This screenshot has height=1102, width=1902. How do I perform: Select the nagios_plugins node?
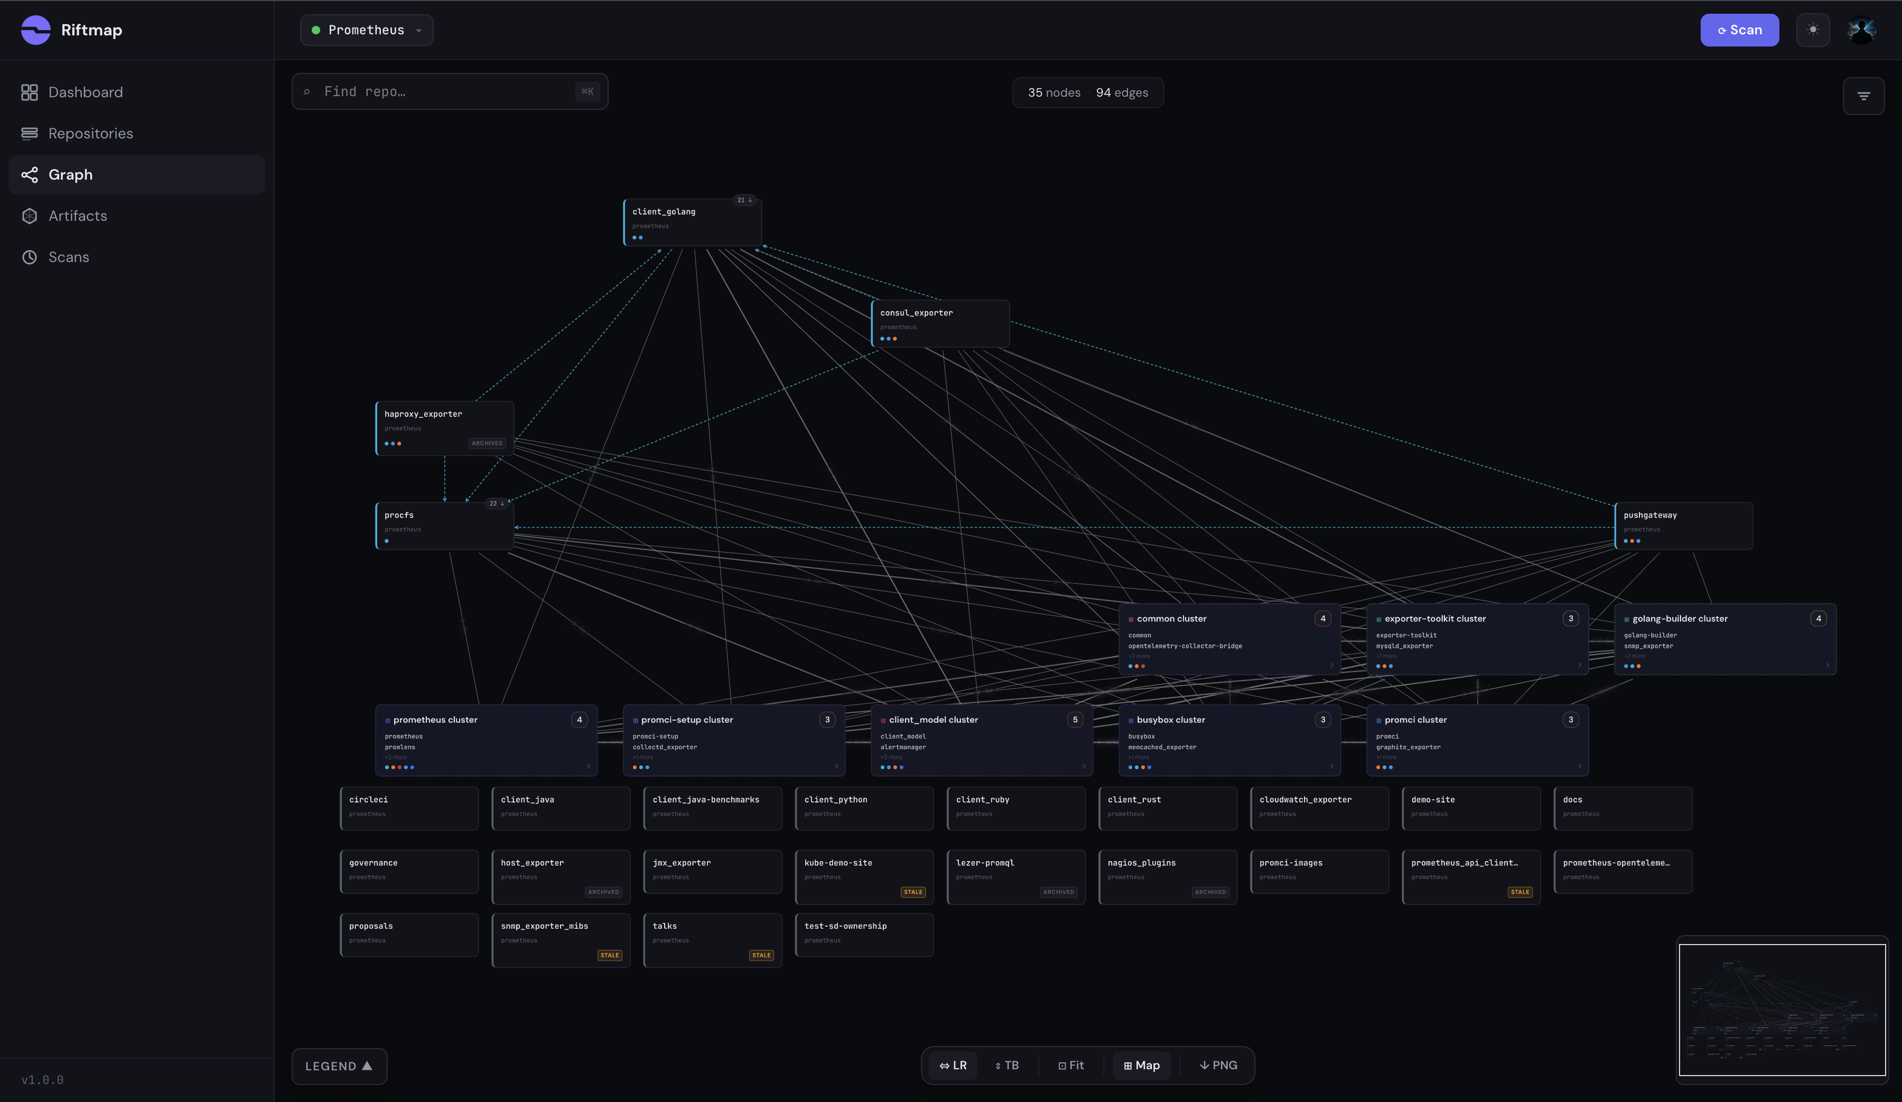(x=1168, y=877)
